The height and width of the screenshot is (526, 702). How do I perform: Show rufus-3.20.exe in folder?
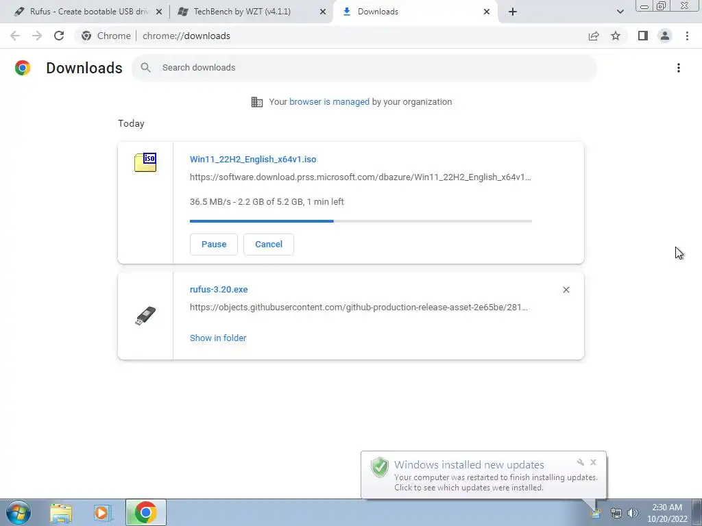pos(218,338)
